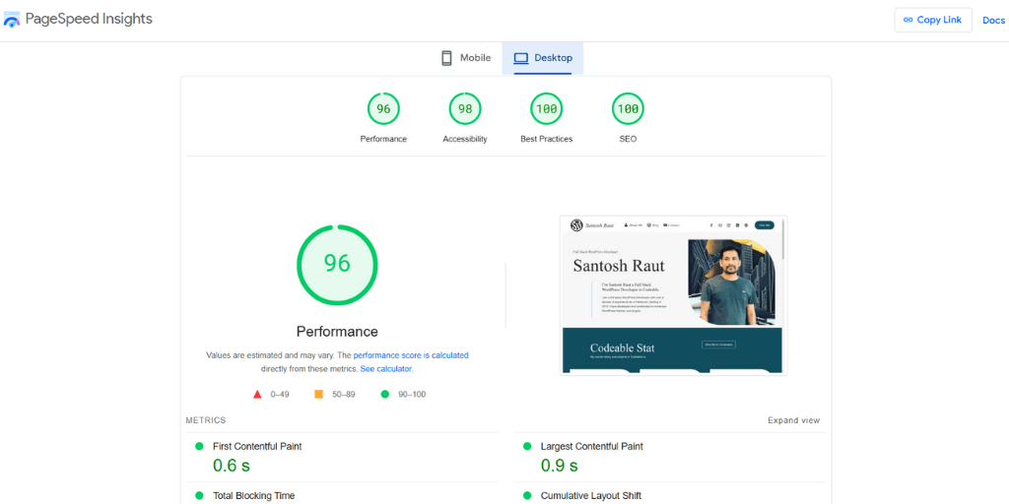Viewport: 1009px width, 504px height.
Task: Open the See calculator link
Action: tap(385, 369)
